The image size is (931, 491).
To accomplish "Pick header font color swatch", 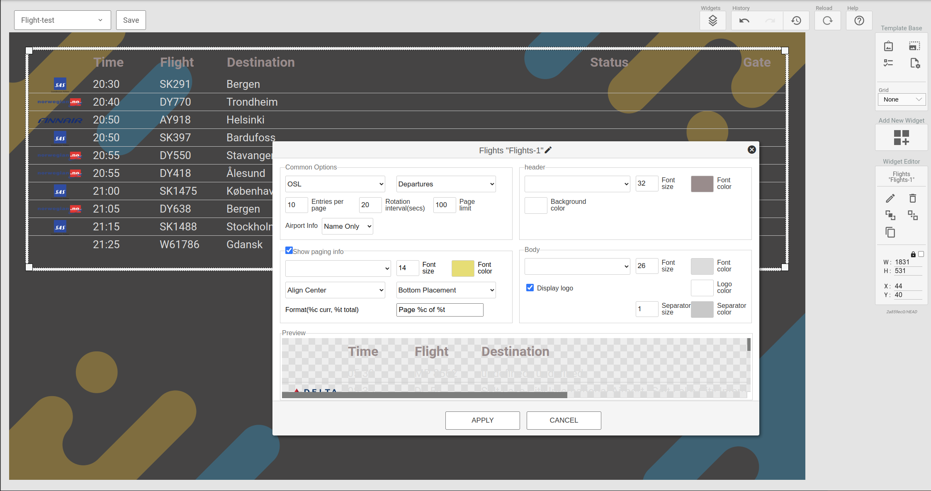I will [x=702, y=184].
